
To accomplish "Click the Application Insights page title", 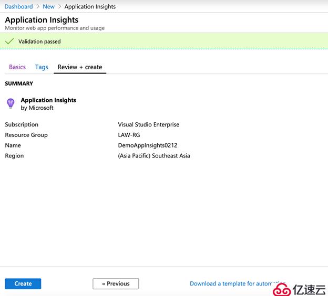I will 42,20.
